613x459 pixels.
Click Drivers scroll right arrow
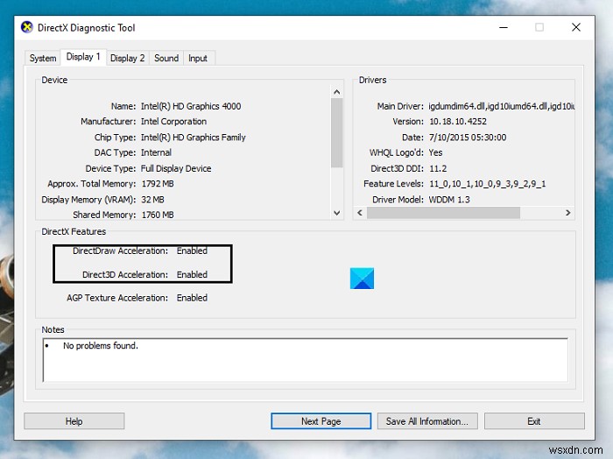(568, 213)
